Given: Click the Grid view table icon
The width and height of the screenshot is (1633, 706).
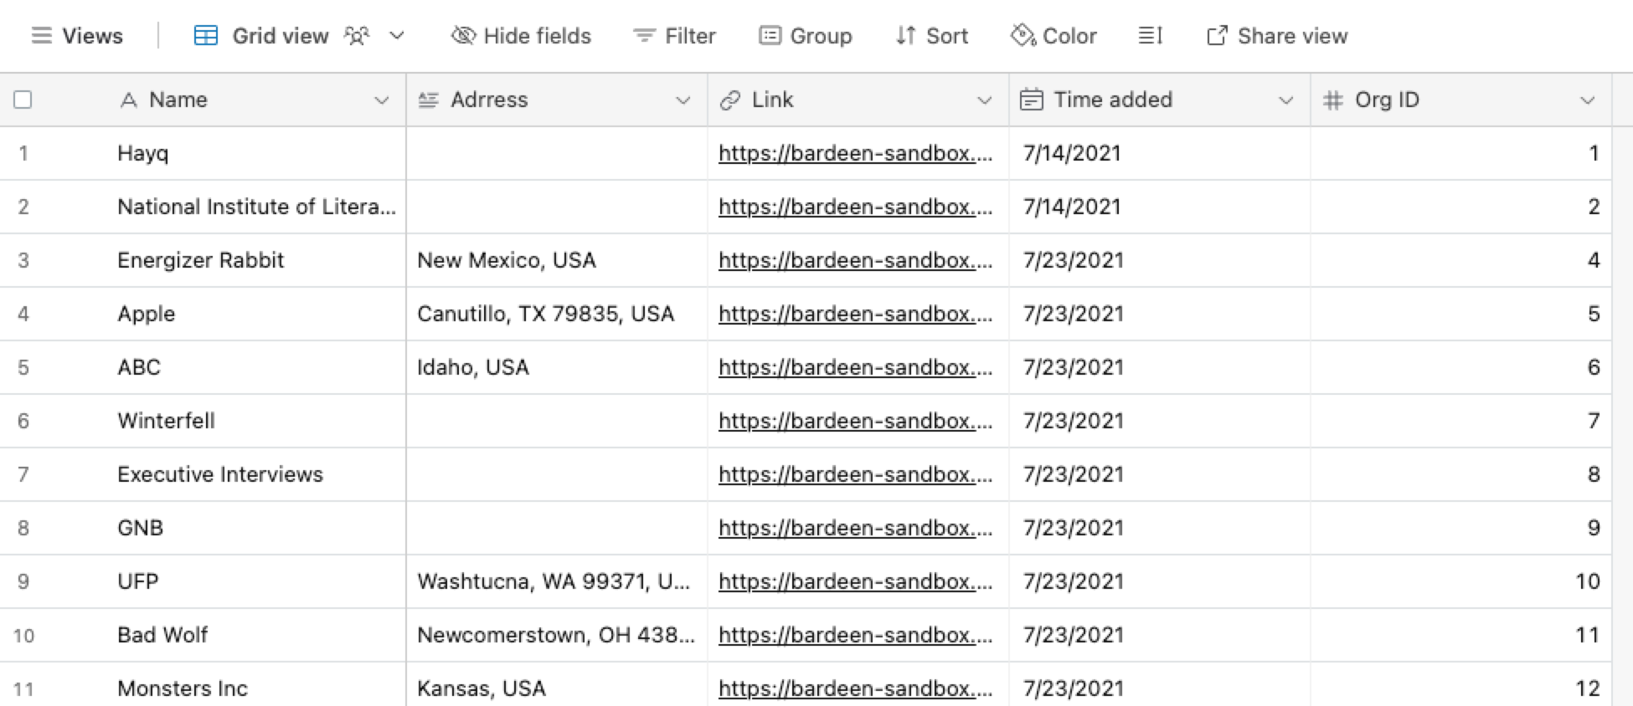Looking at the screenshot, I should tap(205, 36).
